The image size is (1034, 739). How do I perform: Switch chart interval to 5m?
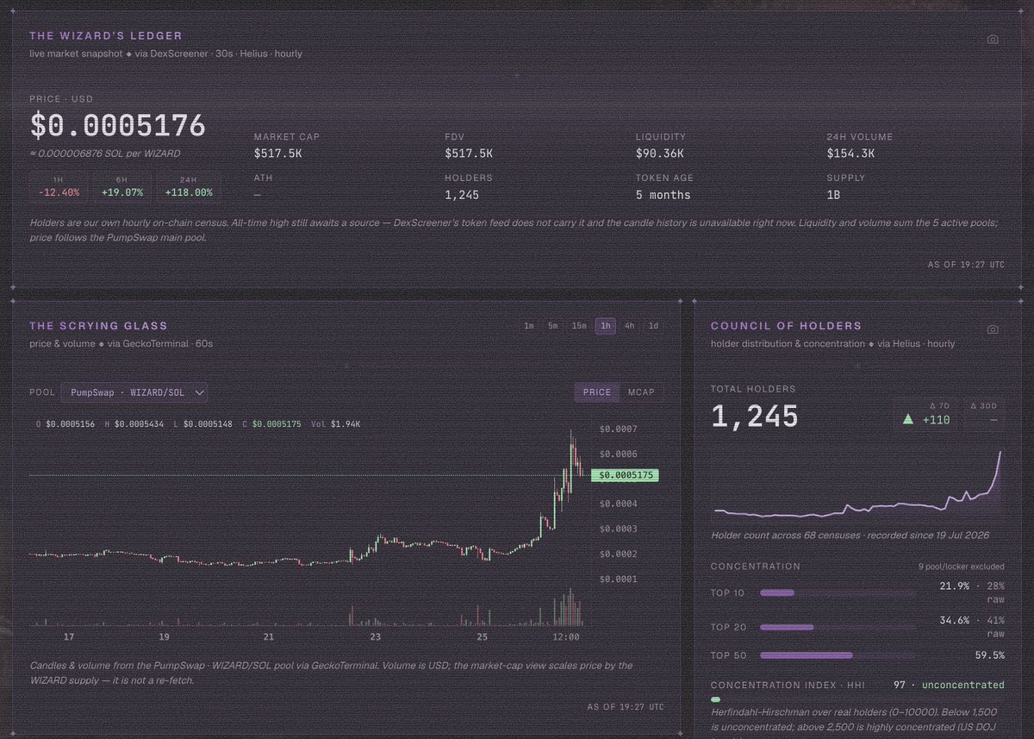[x=553, y=326]
